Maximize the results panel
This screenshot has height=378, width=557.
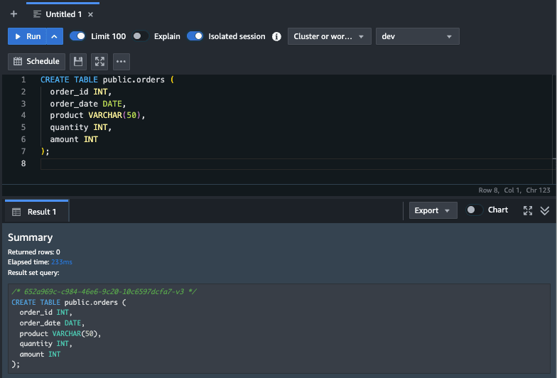tap(528, 210)
